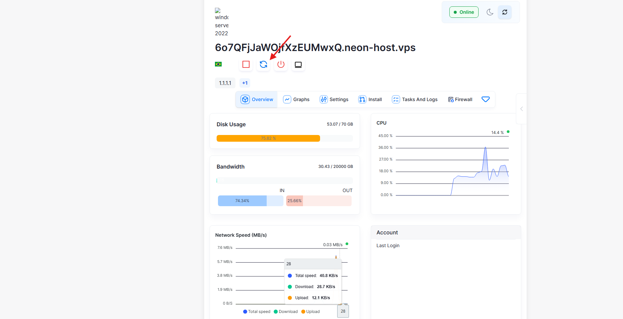
Task: Toggle dark mode with moon icon
Action: (x=490, y=12)
